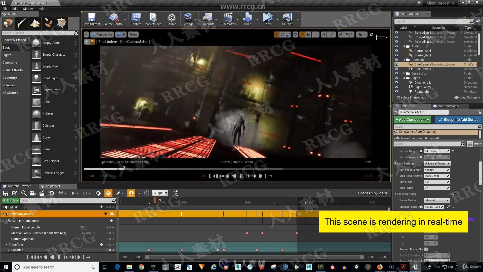Image resolution: width=483 pixels, height=272 pixels.
Task: Select the Snap to Grid icon in viewport
Action: point(308,34)
